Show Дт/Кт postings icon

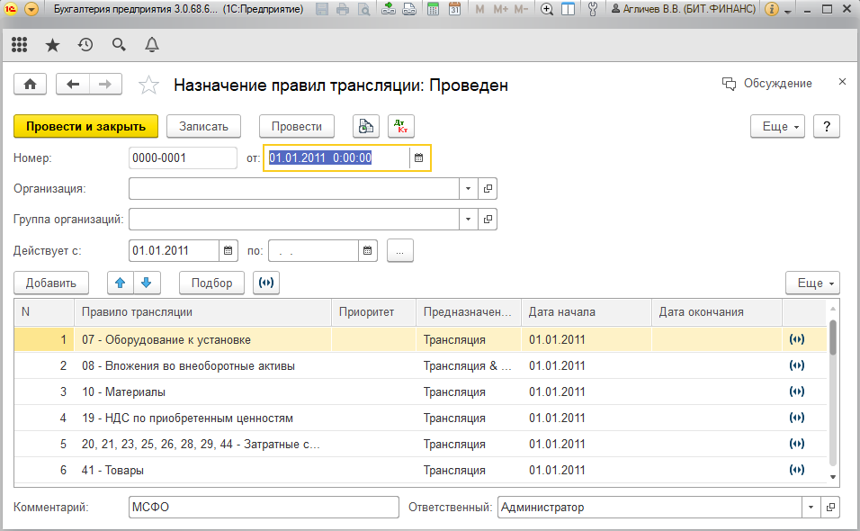tap(400, 127)
